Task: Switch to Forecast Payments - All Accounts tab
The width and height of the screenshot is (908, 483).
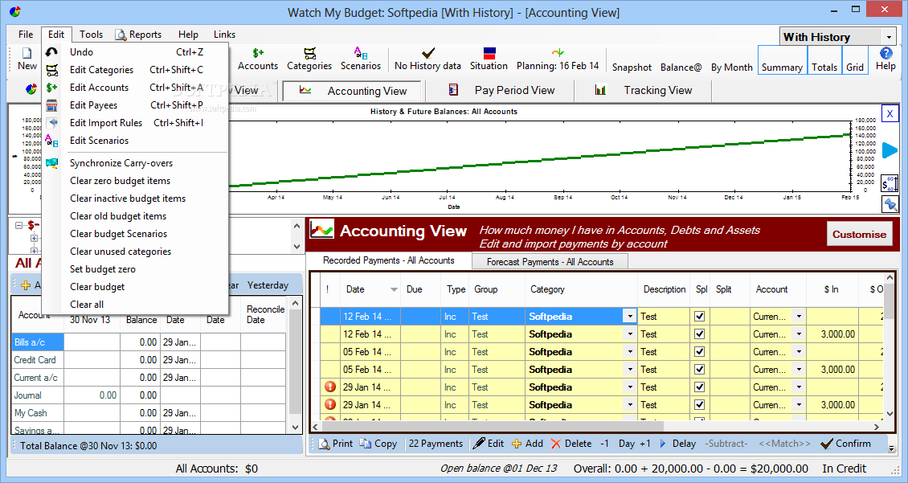Action: pos(550,262)
